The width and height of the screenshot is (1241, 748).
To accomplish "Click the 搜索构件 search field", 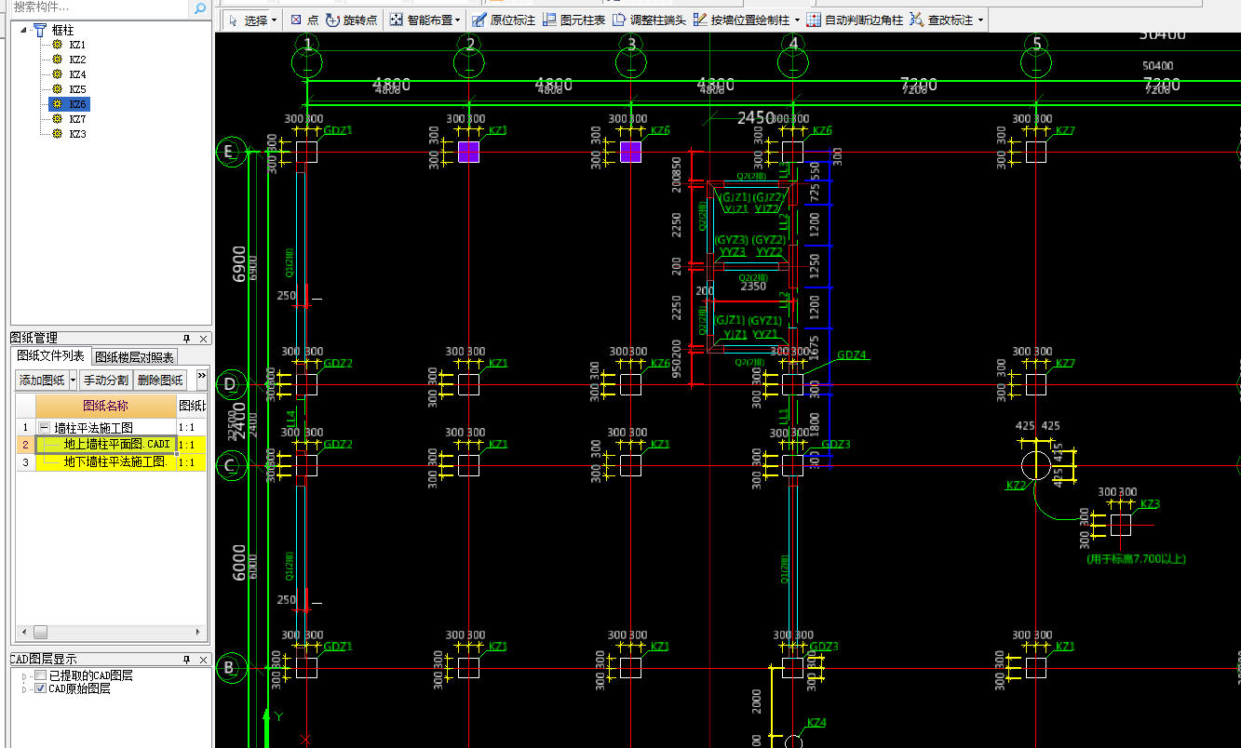I will coord(100,8).
